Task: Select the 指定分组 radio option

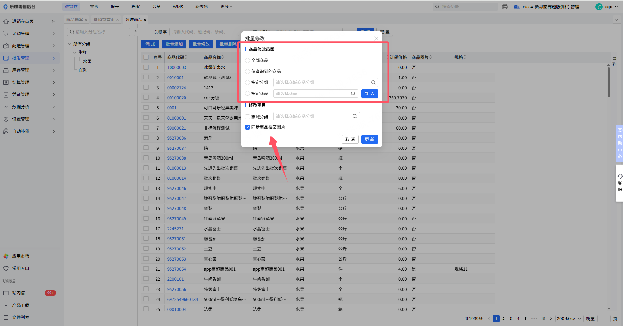Action: pos(247,83)
